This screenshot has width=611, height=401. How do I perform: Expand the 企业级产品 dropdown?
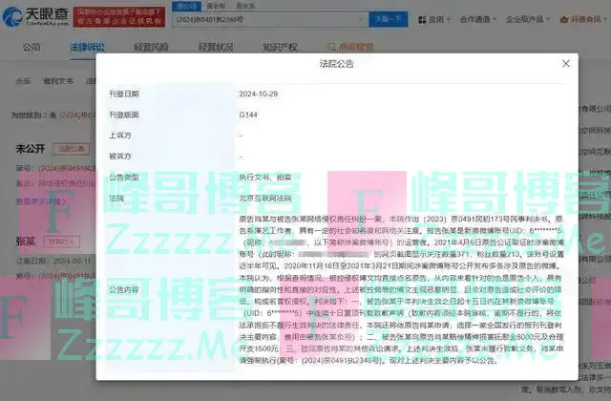point(528,19)
